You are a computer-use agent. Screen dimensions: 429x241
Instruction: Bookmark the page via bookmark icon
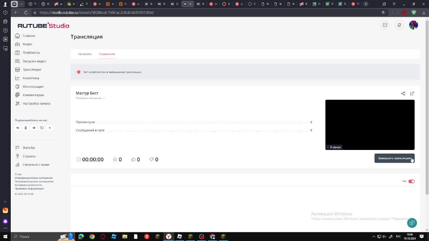pos(383,12)
